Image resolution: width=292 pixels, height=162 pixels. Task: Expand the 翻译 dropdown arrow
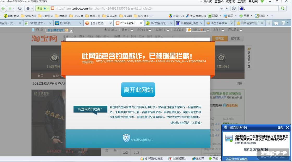220,16
